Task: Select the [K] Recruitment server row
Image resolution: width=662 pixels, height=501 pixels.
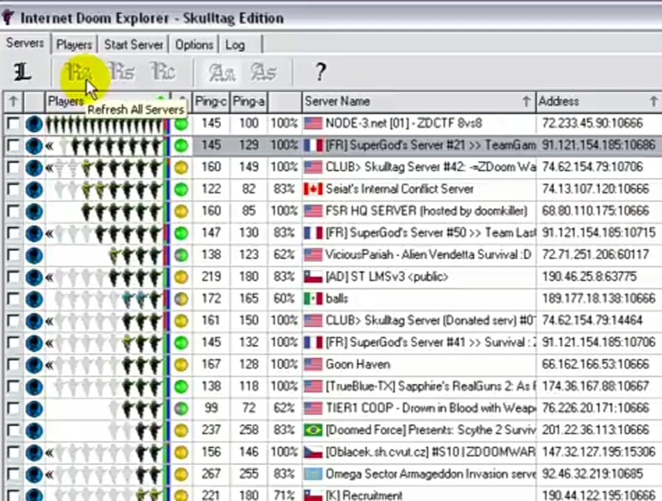Action: 364,495
